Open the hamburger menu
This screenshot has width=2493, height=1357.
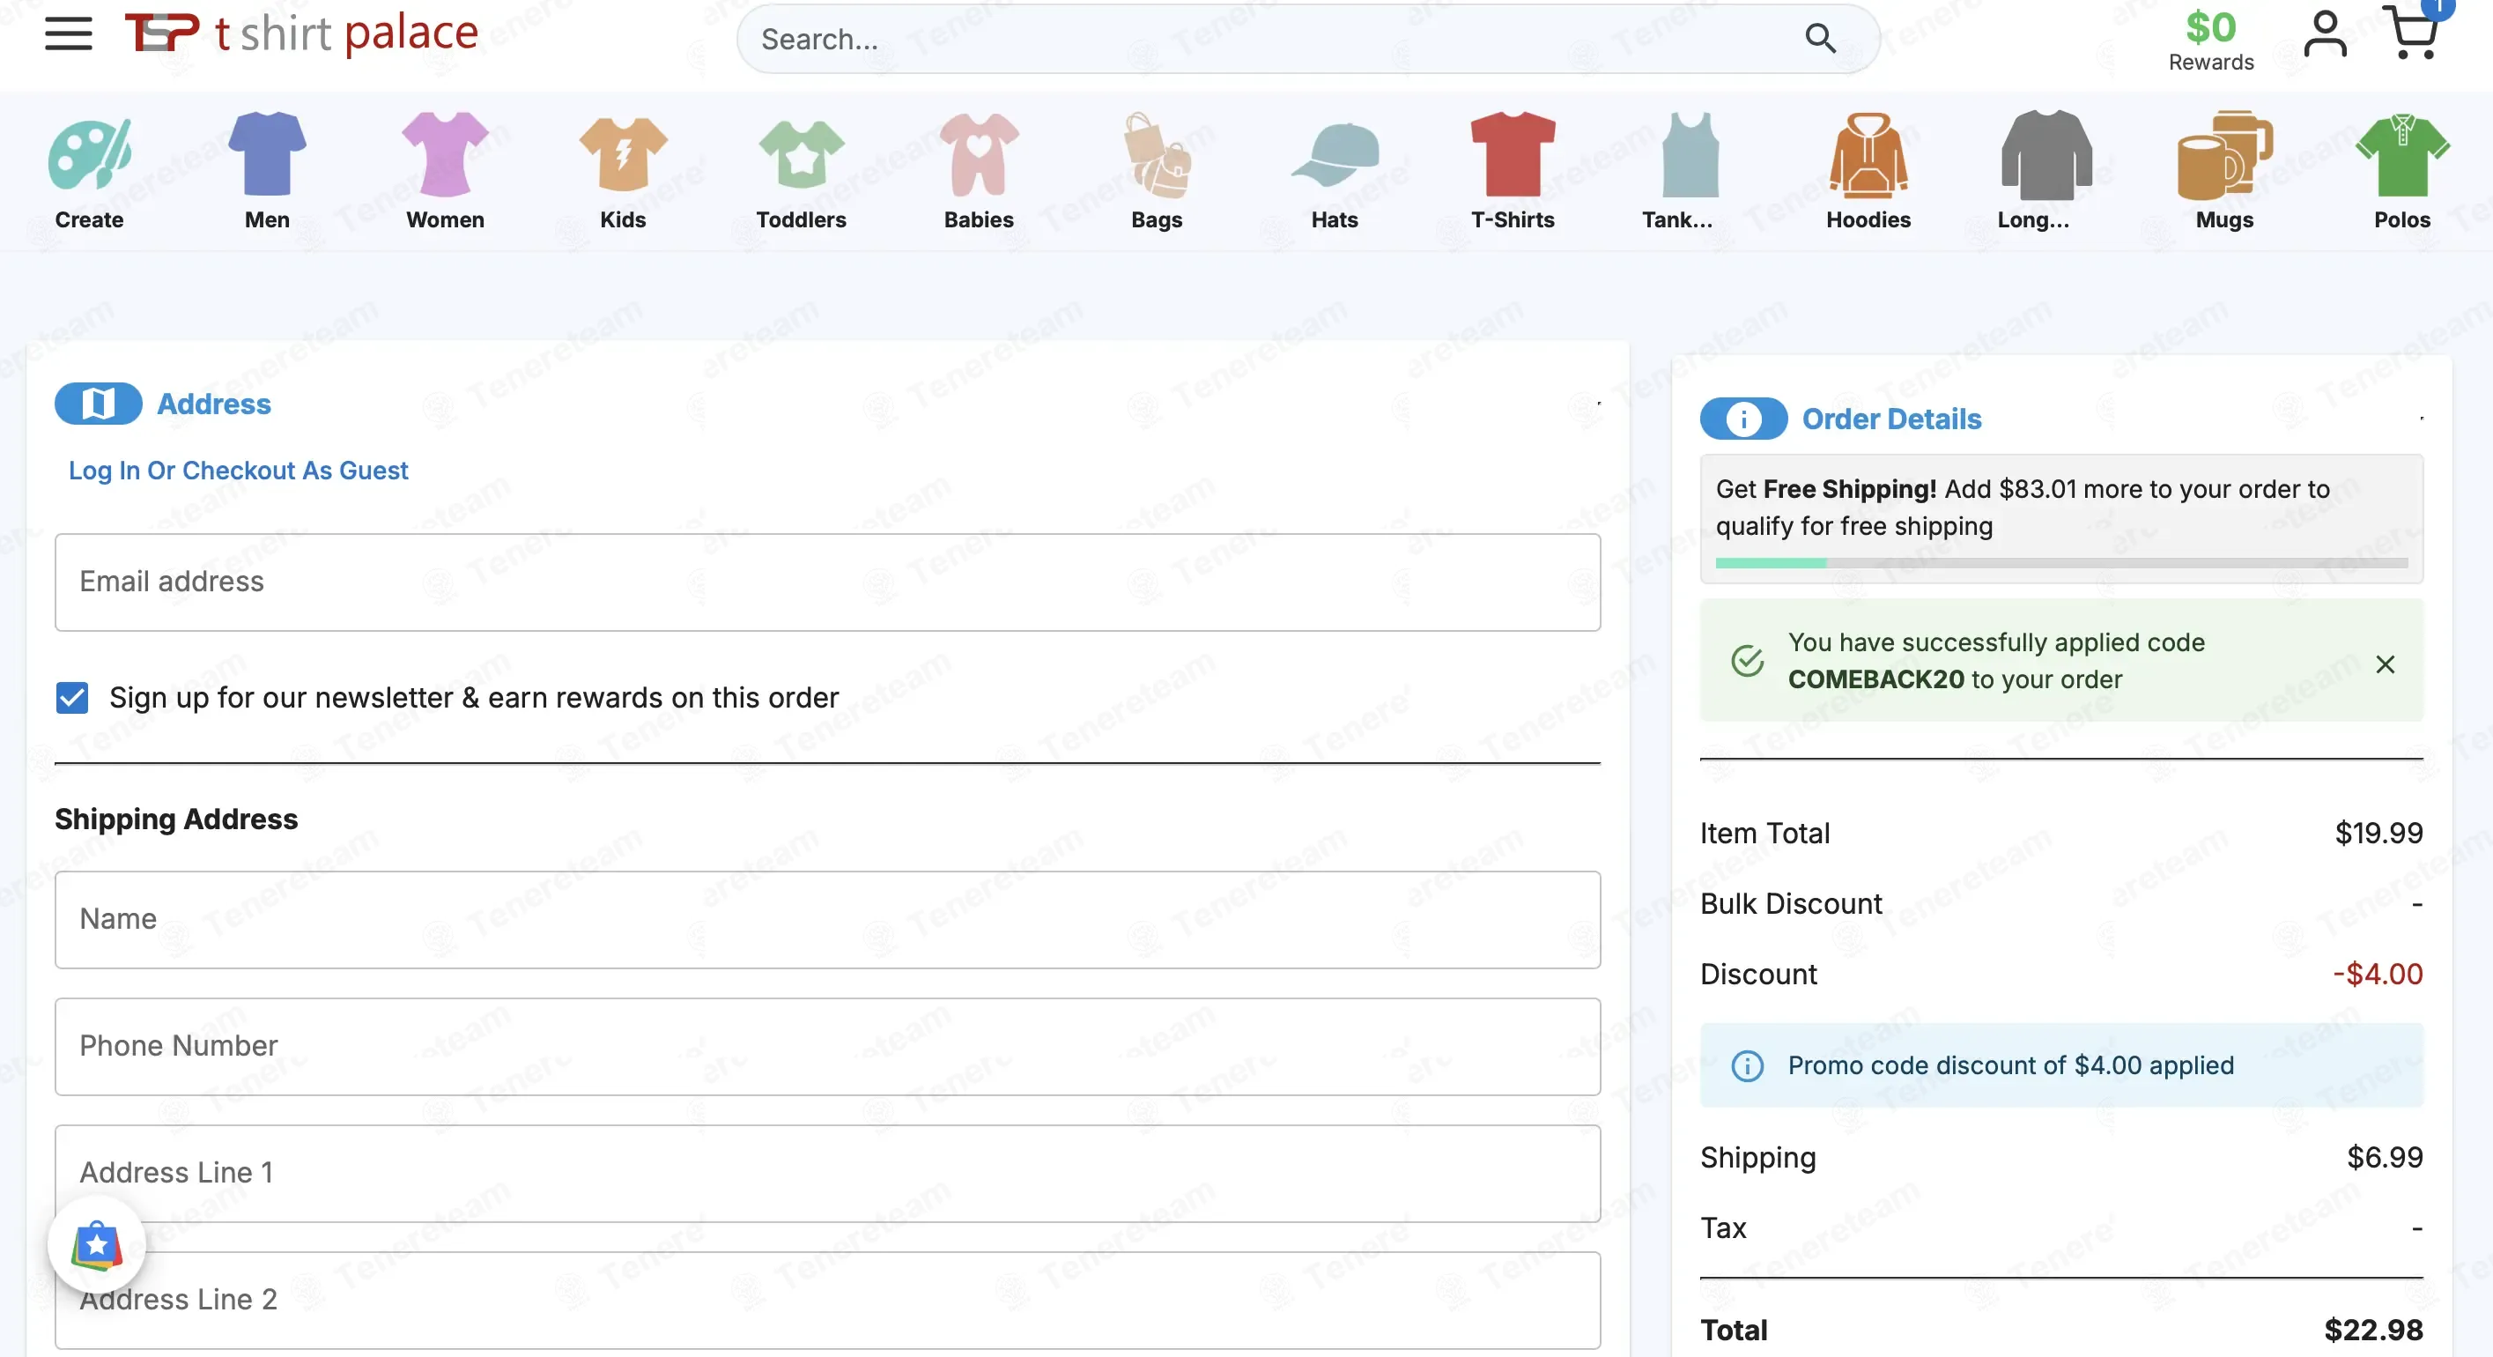pos(68,33)
